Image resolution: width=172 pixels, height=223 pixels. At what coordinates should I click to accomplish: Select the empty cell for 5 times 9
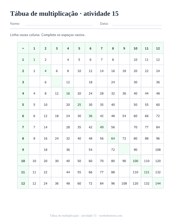[x=124, y=105]
